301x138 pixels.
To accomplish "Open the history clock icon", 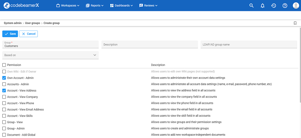I will tap(273, 6).
